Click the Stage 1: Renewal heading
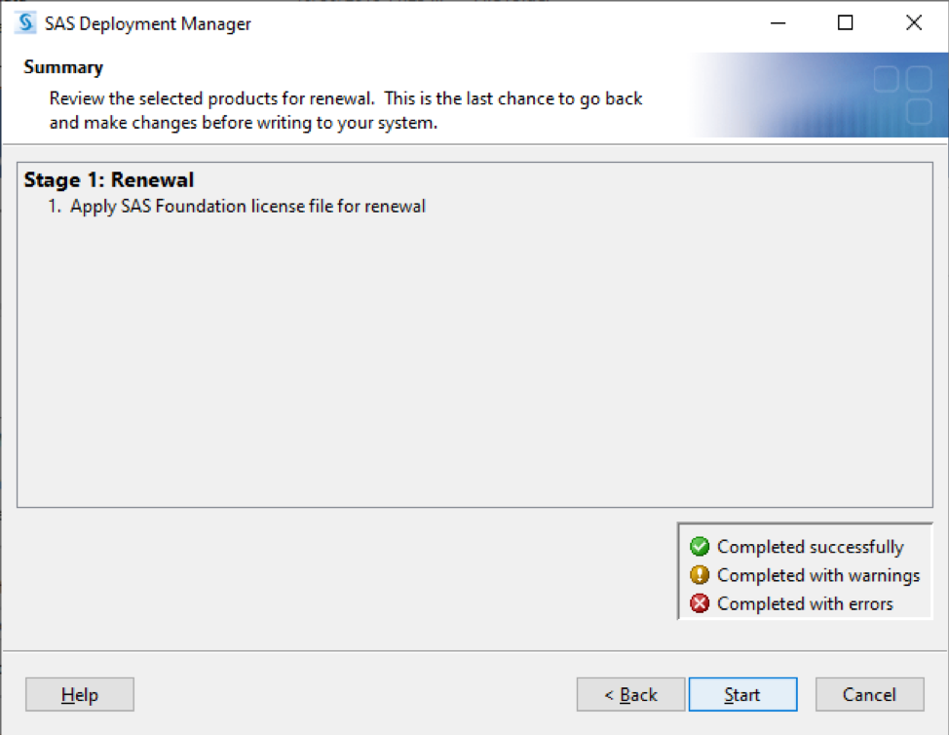949x735 pixels. pos(109,179)
